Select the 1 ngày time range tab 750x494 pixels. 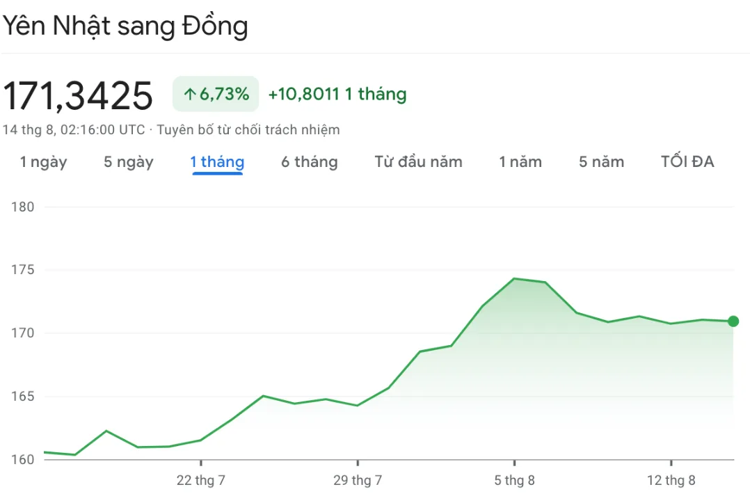[44, 162]
